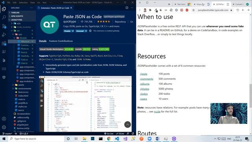Screen dimensions: 252x142
Task: Open the /users resource link
Action: pos(143,99)
